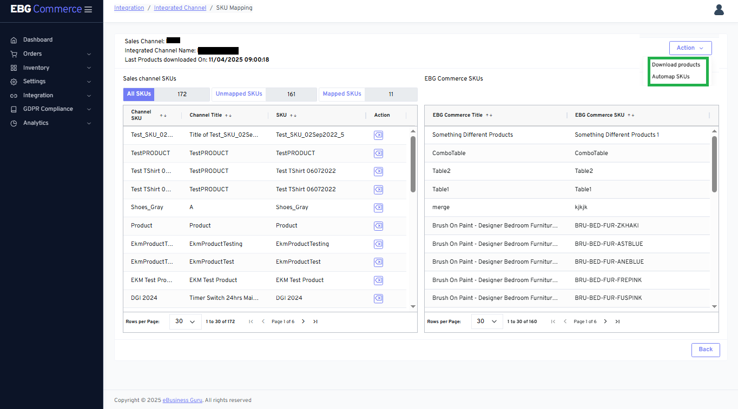The height and width of the screenshot is (409, 738).
Task: Open the user profile icon
Action: [719, 10]
